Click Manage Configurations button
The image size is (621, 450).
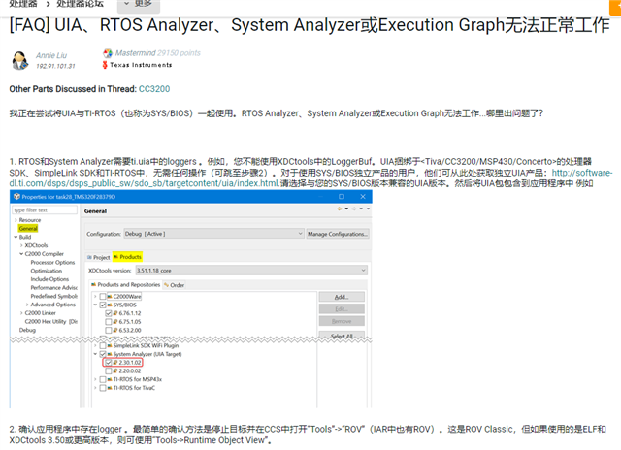pyautogui.click(x=338, y=234)
